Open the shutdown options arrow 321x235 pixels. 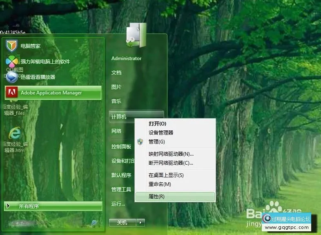pos(140,222)
